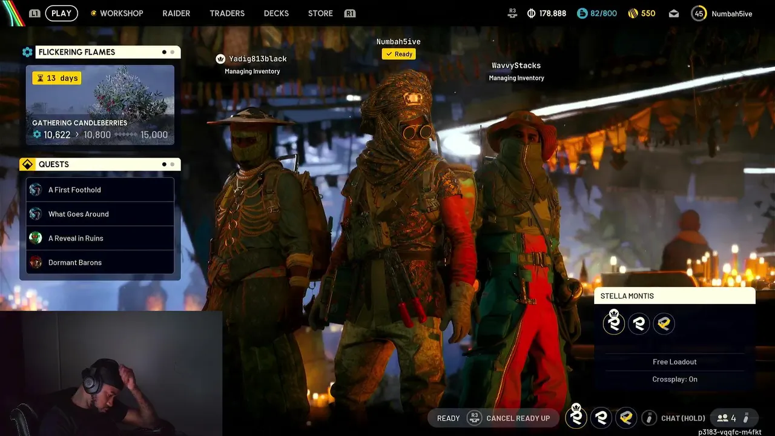The image size is (775, 436).
Task: Select second page dot in Flickering Flames header
Action: [173, 52]
